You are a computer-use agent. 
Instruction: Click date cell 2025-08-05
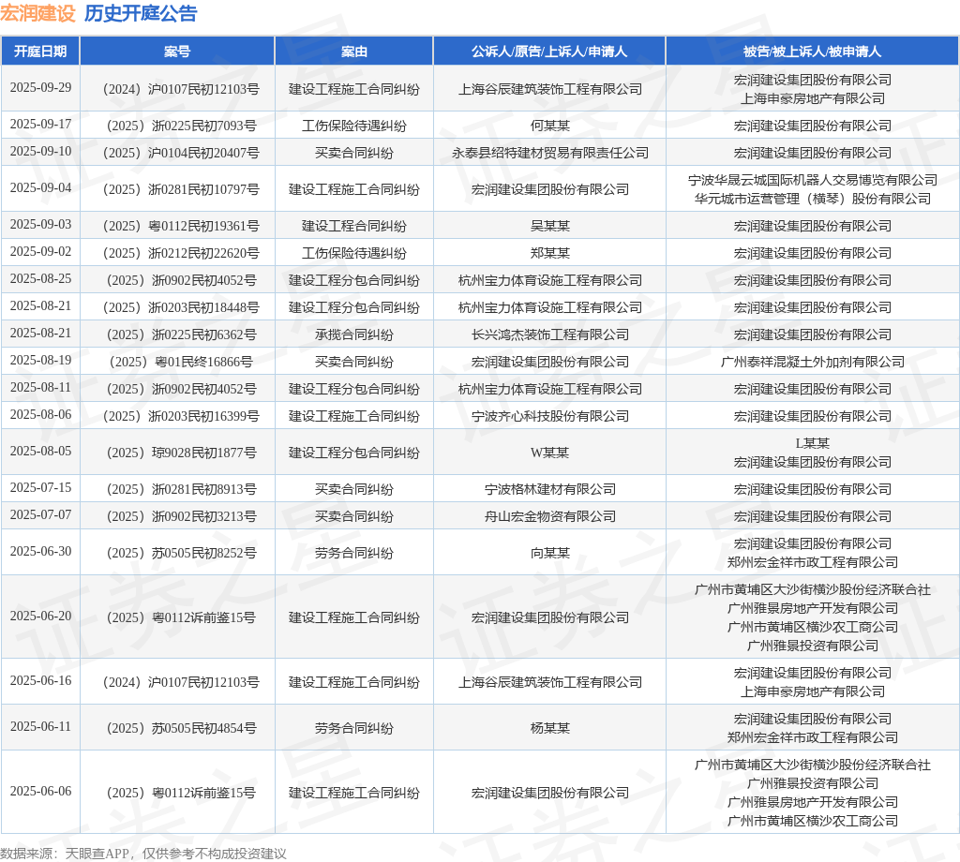pyautogui.click(x=40, y=452)
